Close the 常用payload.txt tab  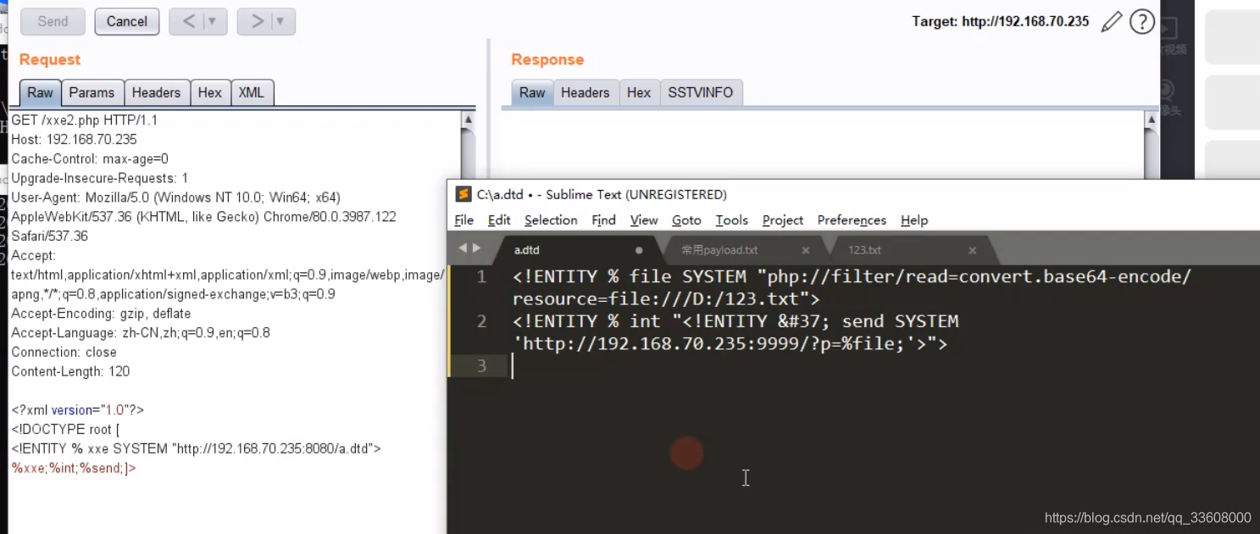pos(806,250)
